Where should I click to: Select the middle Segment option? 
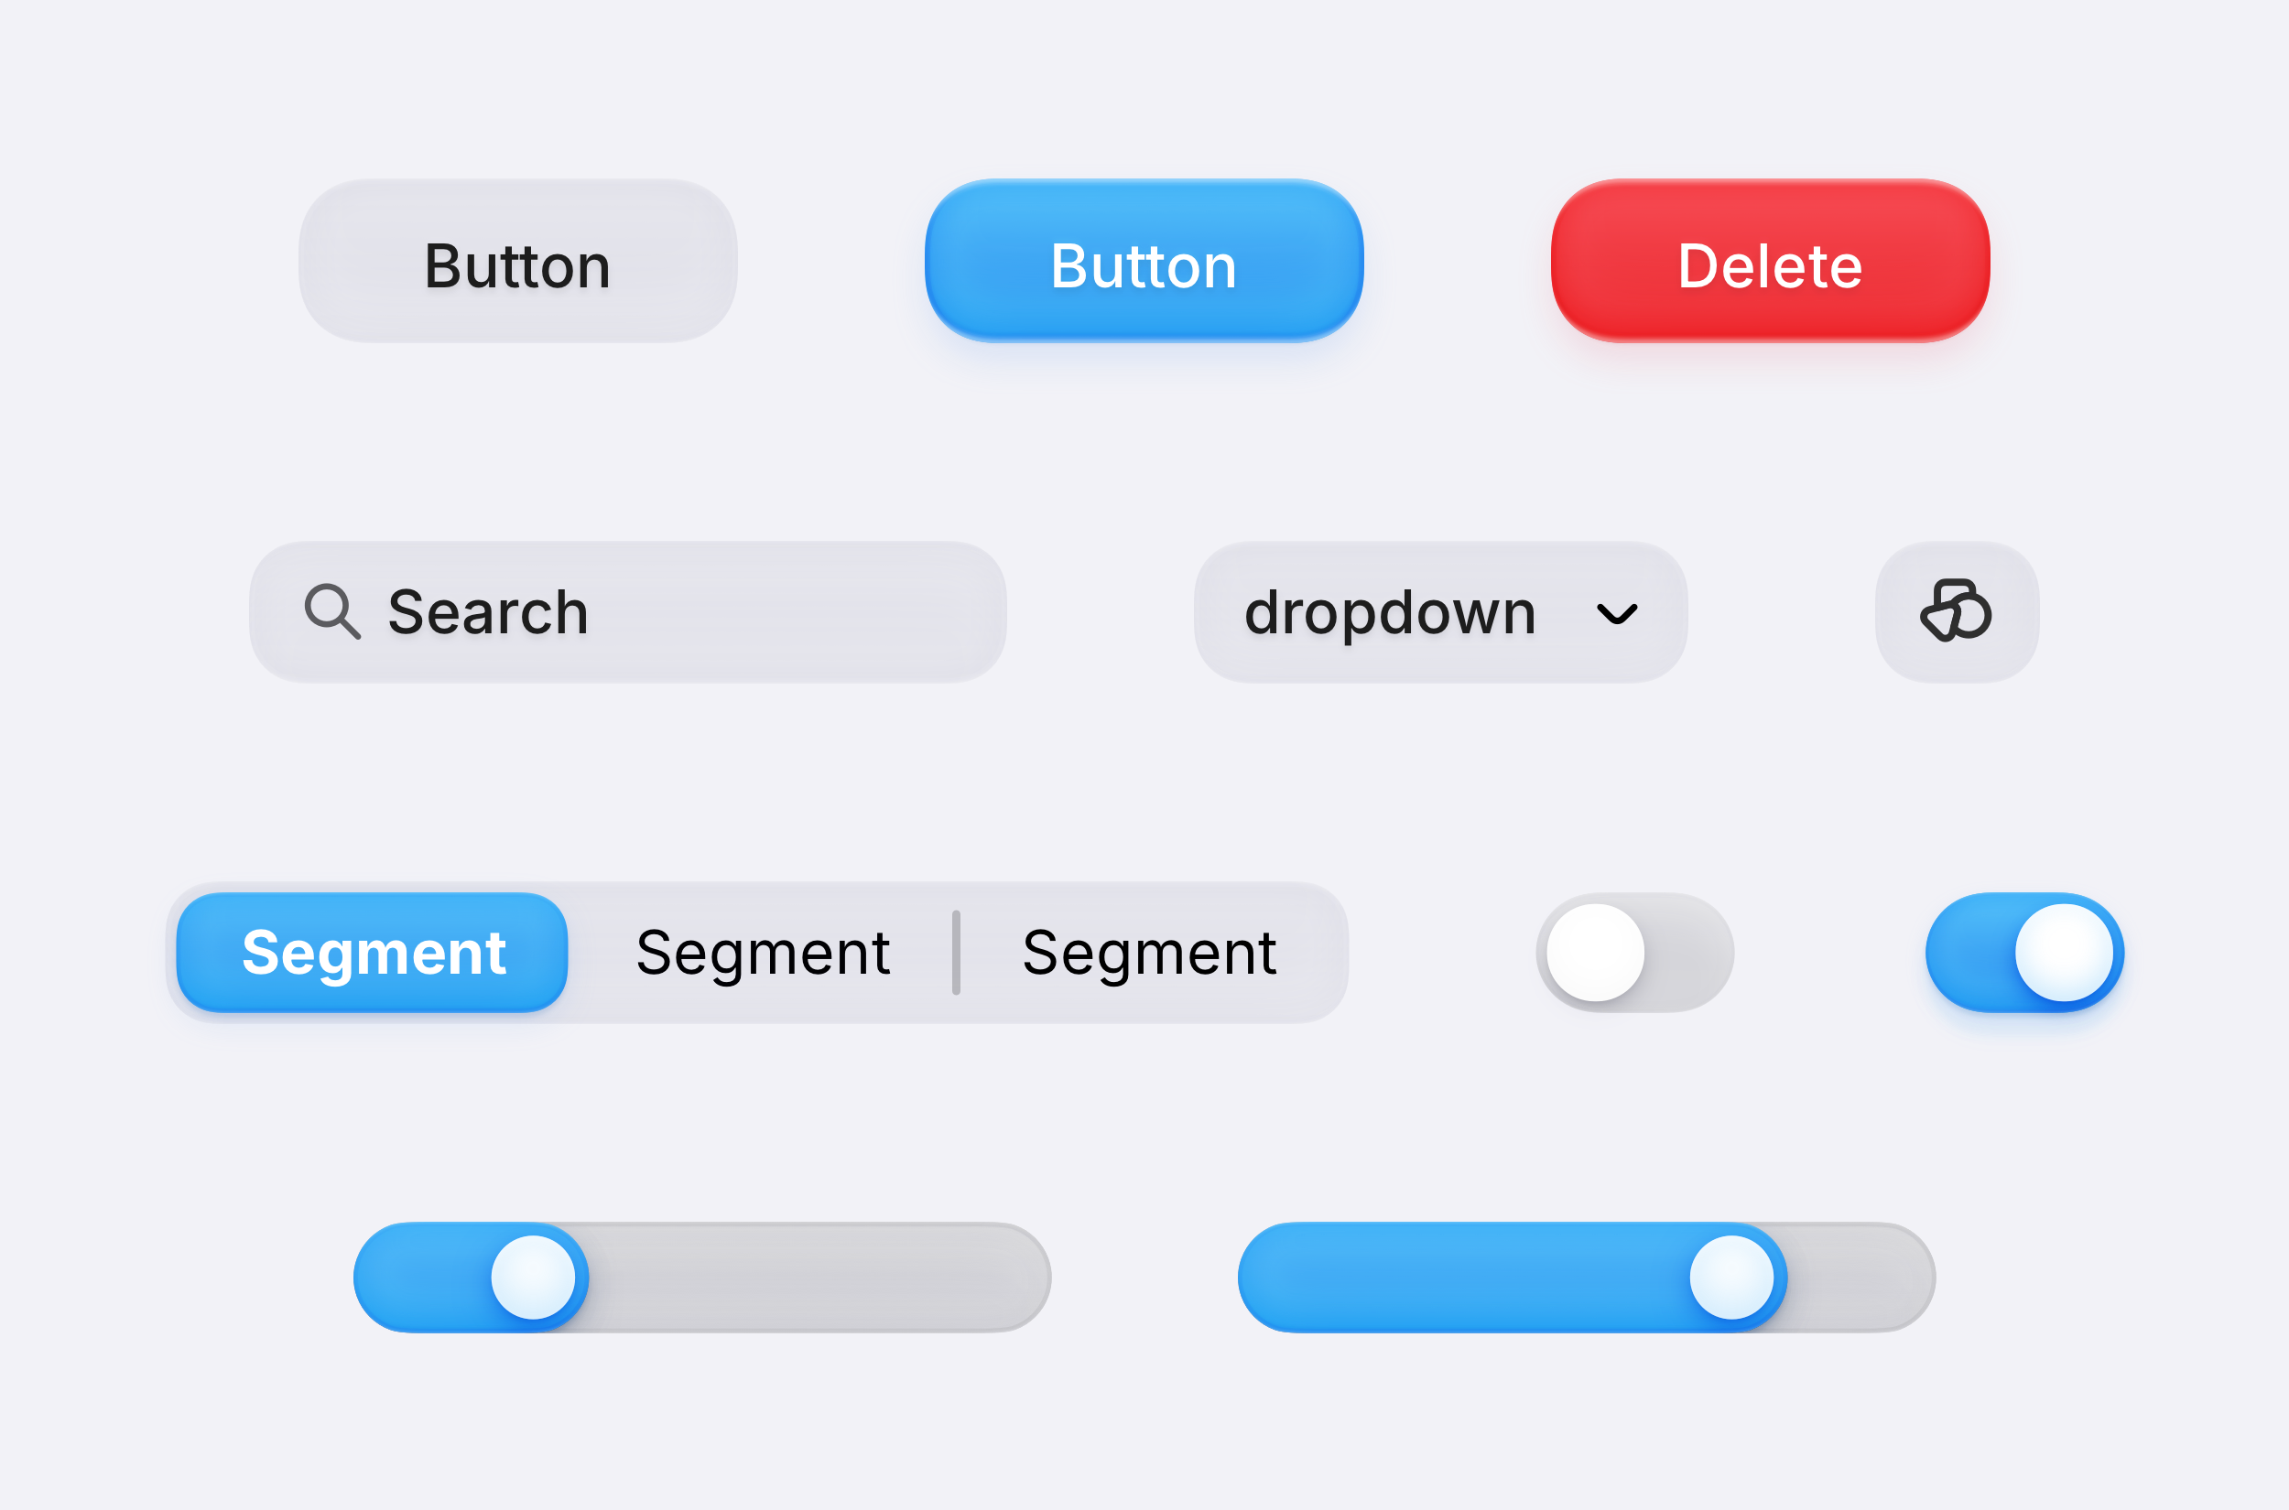(762, 953)
